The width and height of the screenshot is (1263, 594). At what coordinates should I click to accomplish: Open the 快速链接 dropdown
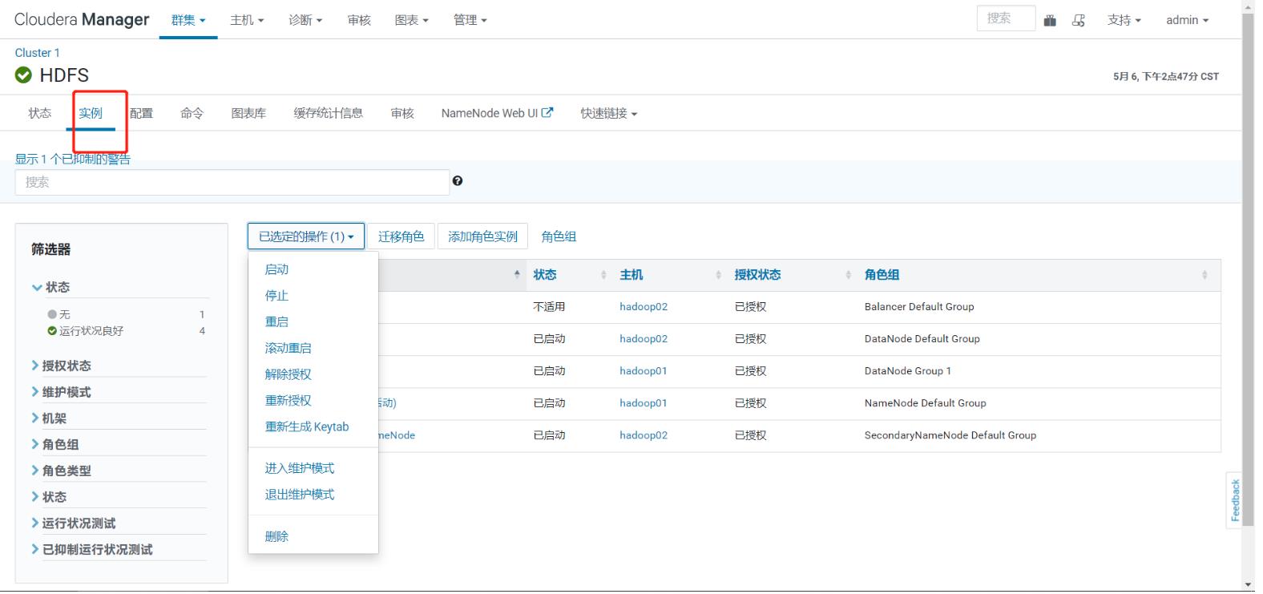click(609, 114)
